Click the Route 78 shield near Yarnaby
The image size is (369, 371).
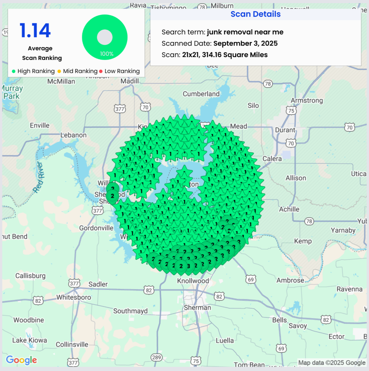(x=309, y=221)
